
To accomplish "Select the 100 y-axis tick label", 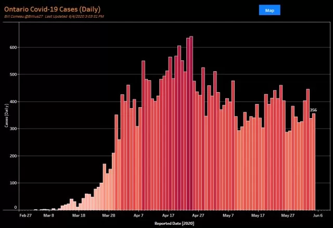I will point(13,183).
